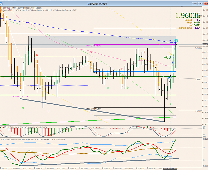Click the gray 1.95000 level label
Screen dimensions: 208x170
coord(199,111)
